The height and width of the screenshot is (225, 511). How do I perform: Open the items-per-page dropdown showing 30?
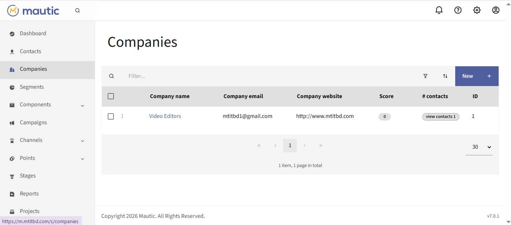479,147
